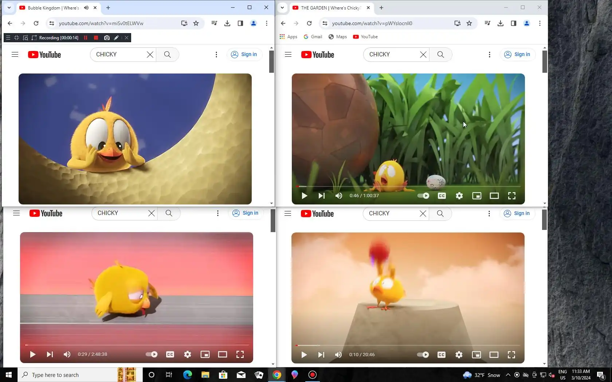The height and width of the screenshot is (382, 612).
Task: Click the YouTube logo in THE GARDEN window
Action: (x=318, y=55)
